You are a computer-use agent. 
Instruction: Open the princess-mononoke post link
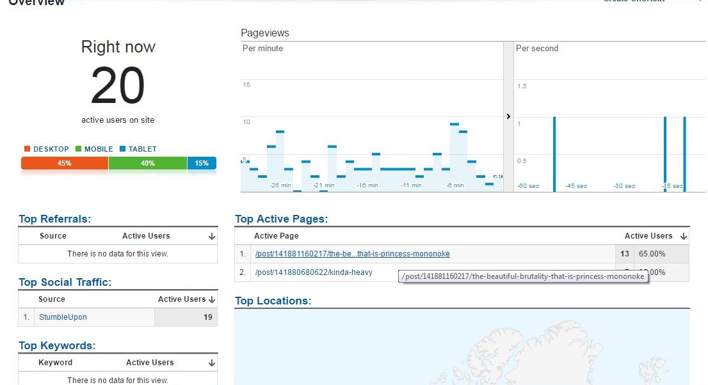[352, 254]
